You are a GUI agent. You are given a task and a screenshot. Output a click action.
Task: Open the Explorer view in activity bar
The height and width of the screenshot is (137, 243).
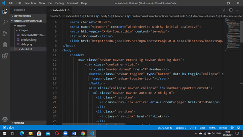point(5,11)
